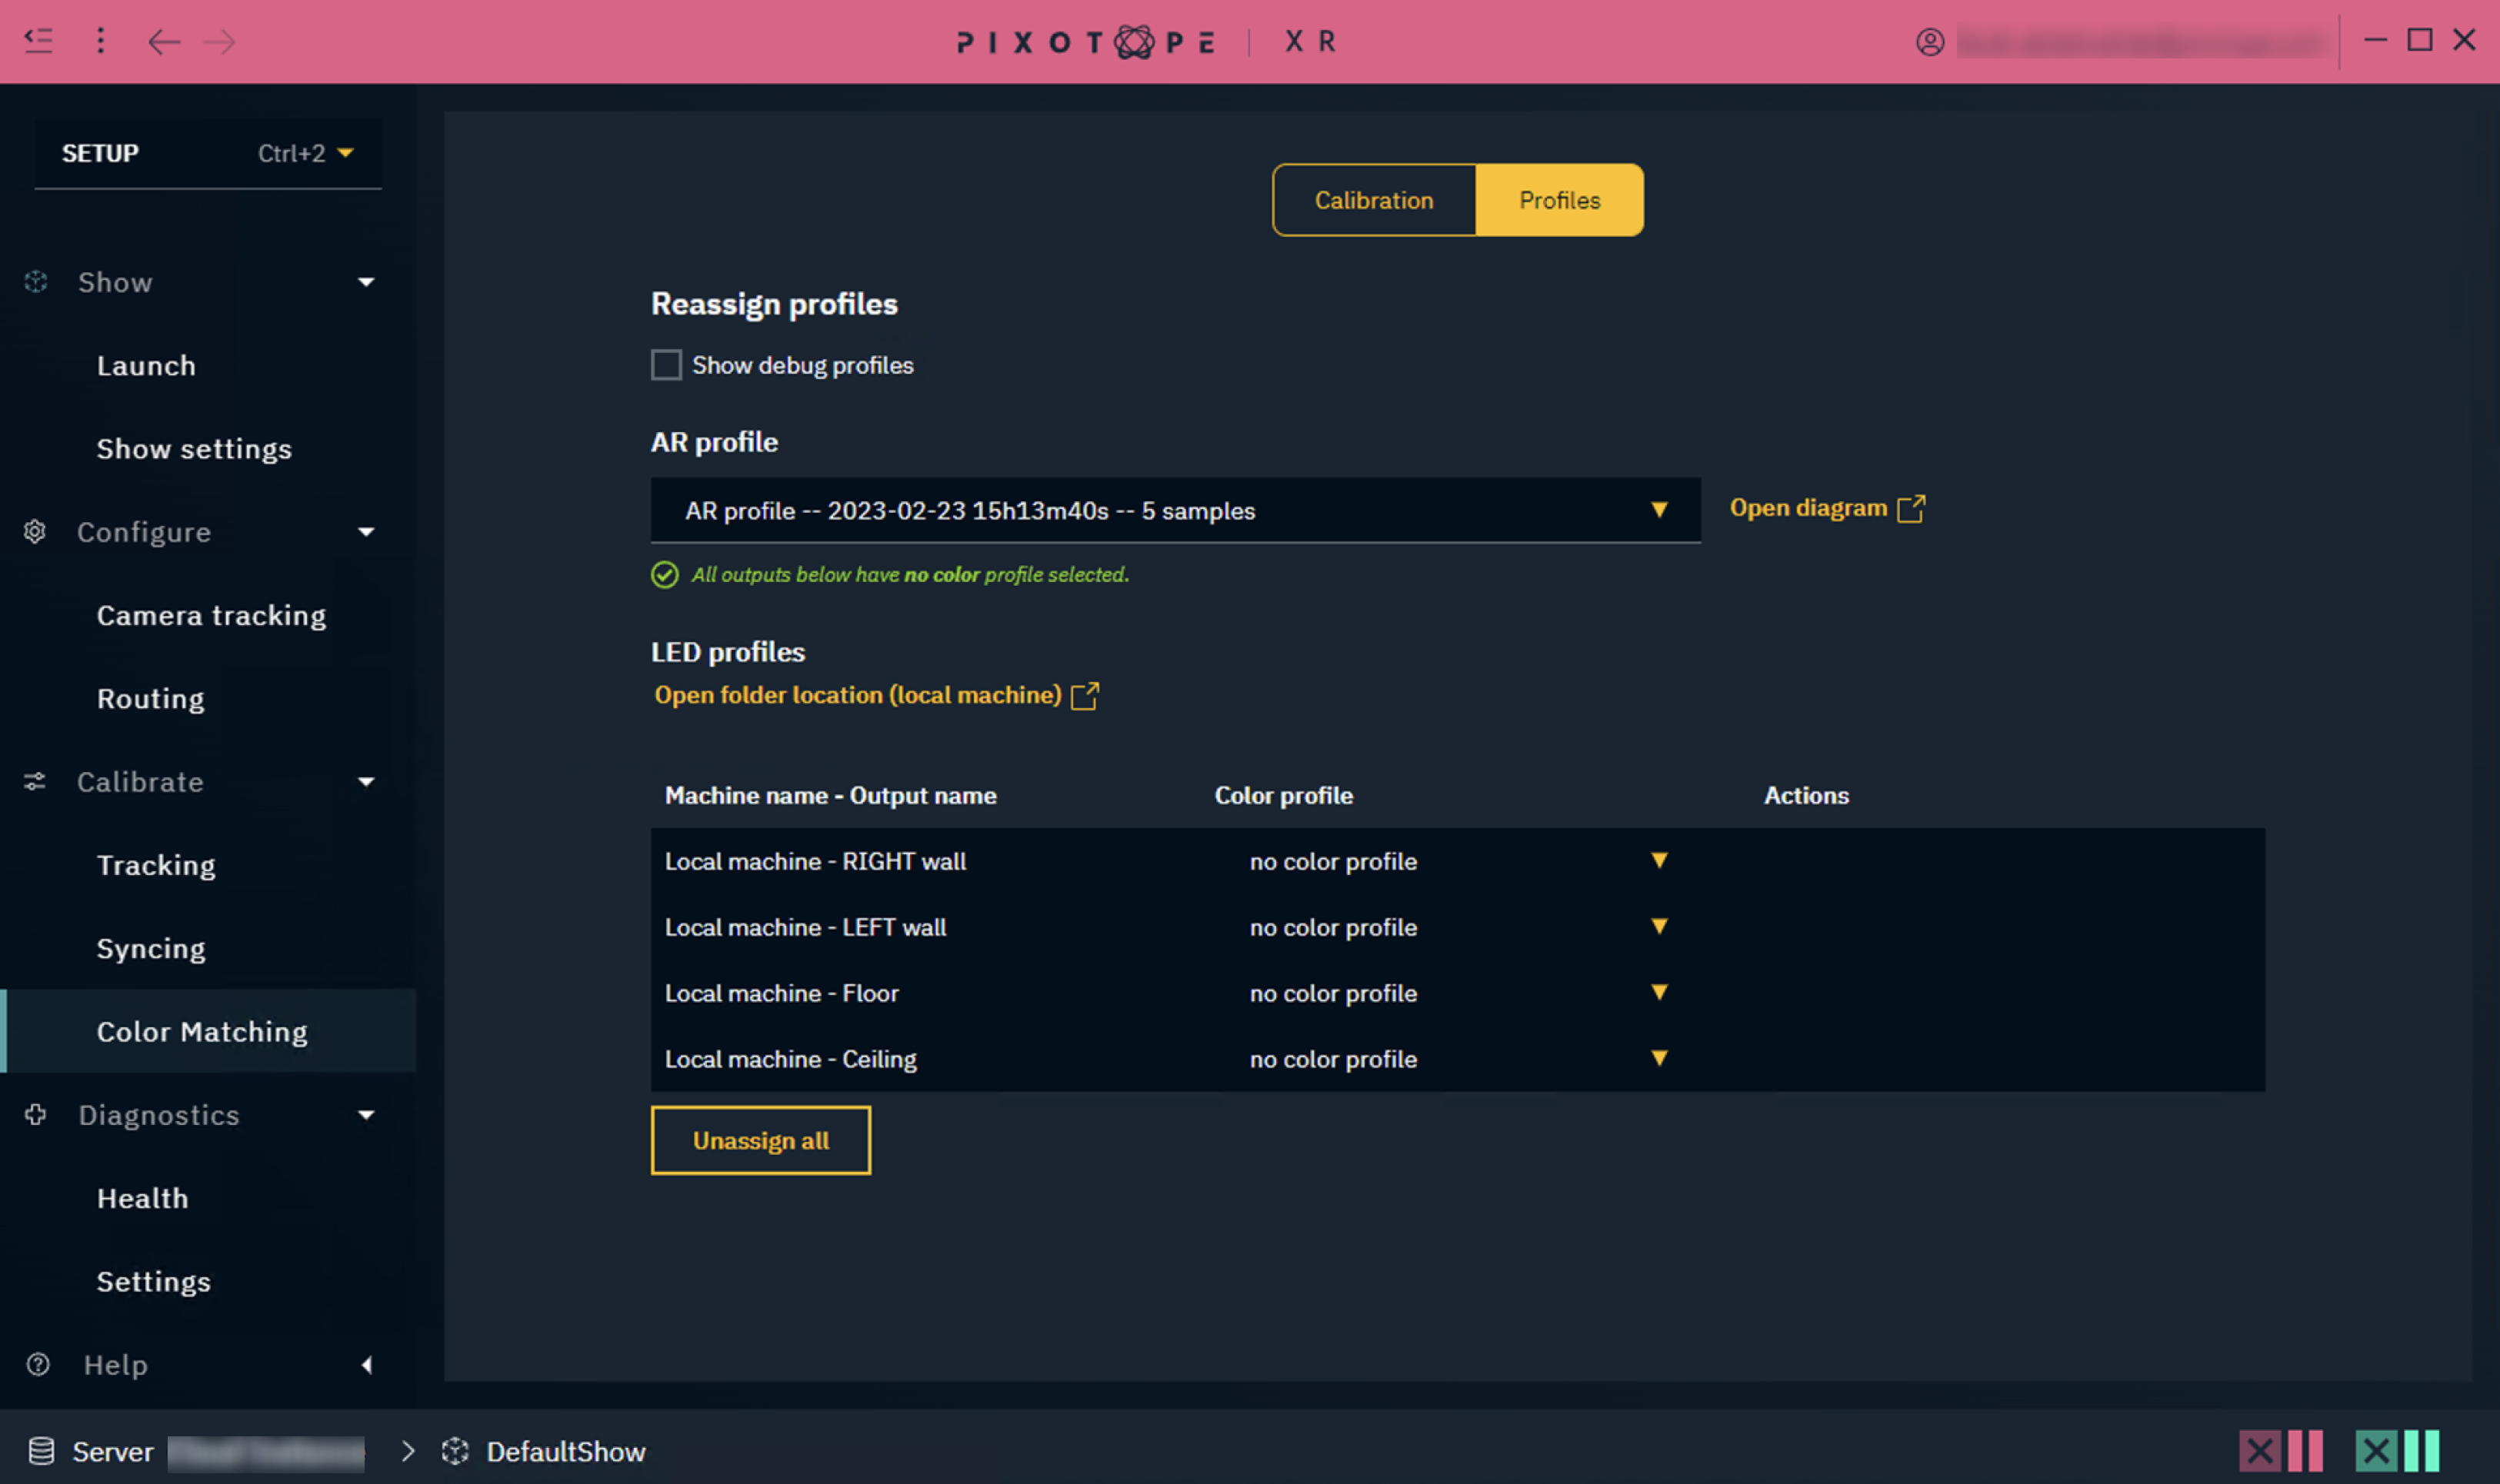Screen dimensions: 2500x1484
Task: Click the forward navigation arrow
Action: [219, 42]
